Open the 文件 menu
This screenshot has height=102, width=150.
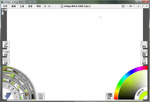click(x=5, y=6)
